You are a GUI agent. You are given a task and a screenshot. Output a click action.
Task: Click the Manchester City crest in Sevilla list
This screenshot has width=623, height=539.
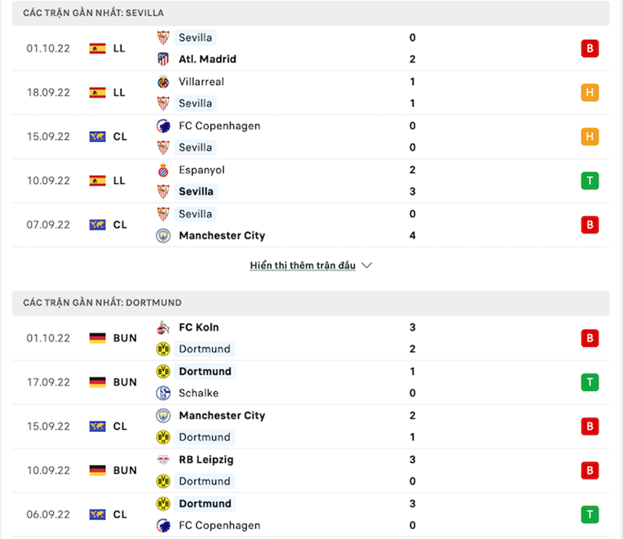(163, 236)
